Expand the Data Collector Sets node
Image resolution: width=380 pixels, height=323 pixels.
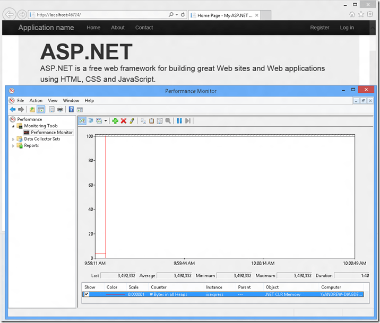point(13,139)
